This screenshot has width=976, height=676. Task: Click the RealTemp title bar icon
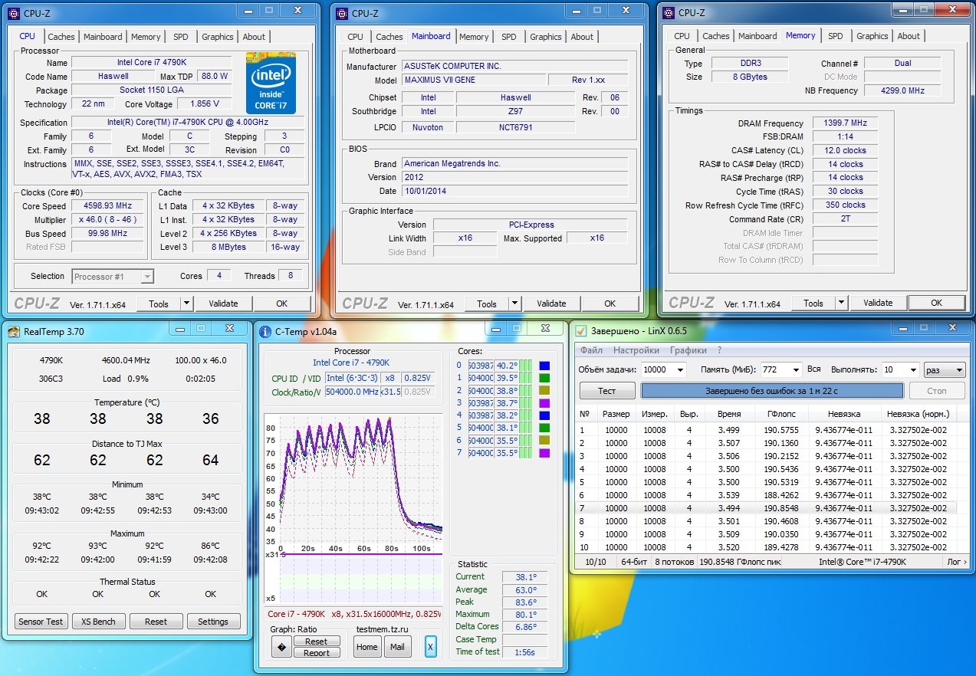(14, 330)
